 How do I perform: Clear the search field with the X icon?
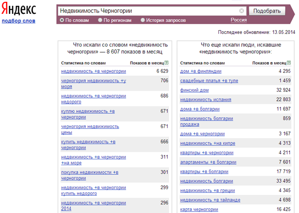click(x=241, y=11)
